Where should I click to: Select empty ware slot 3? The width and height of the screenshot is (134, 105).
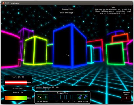pyautogui.click(x=62, y=97)
